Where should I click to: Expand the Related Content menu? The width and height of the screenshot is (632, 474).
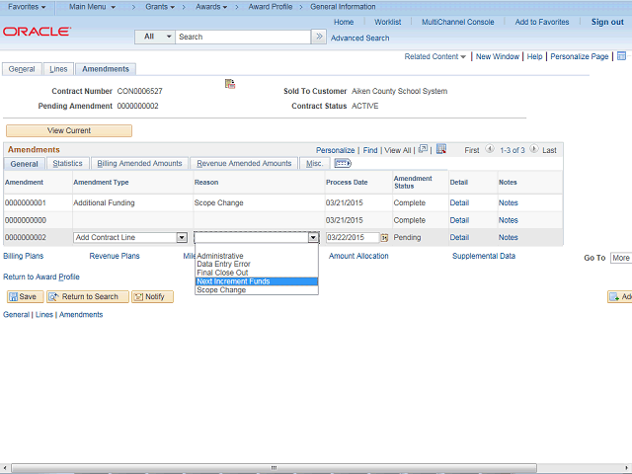click(434, 56)
